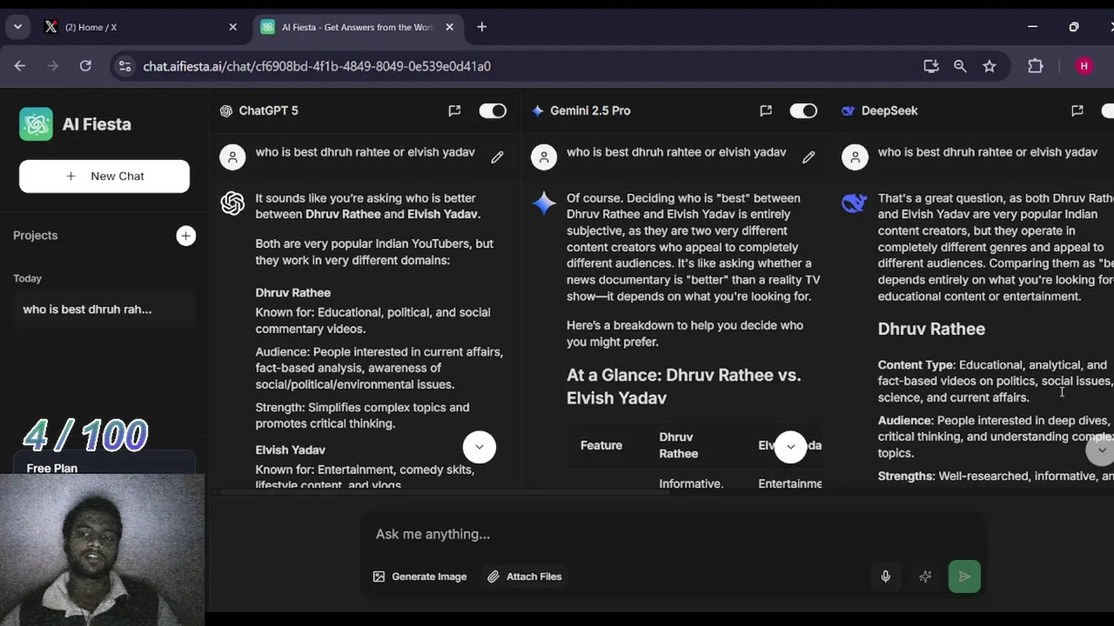Viewport: 1114px width, 626px height.
Task: Click the browser address bar URL
Action: point(317,66)
